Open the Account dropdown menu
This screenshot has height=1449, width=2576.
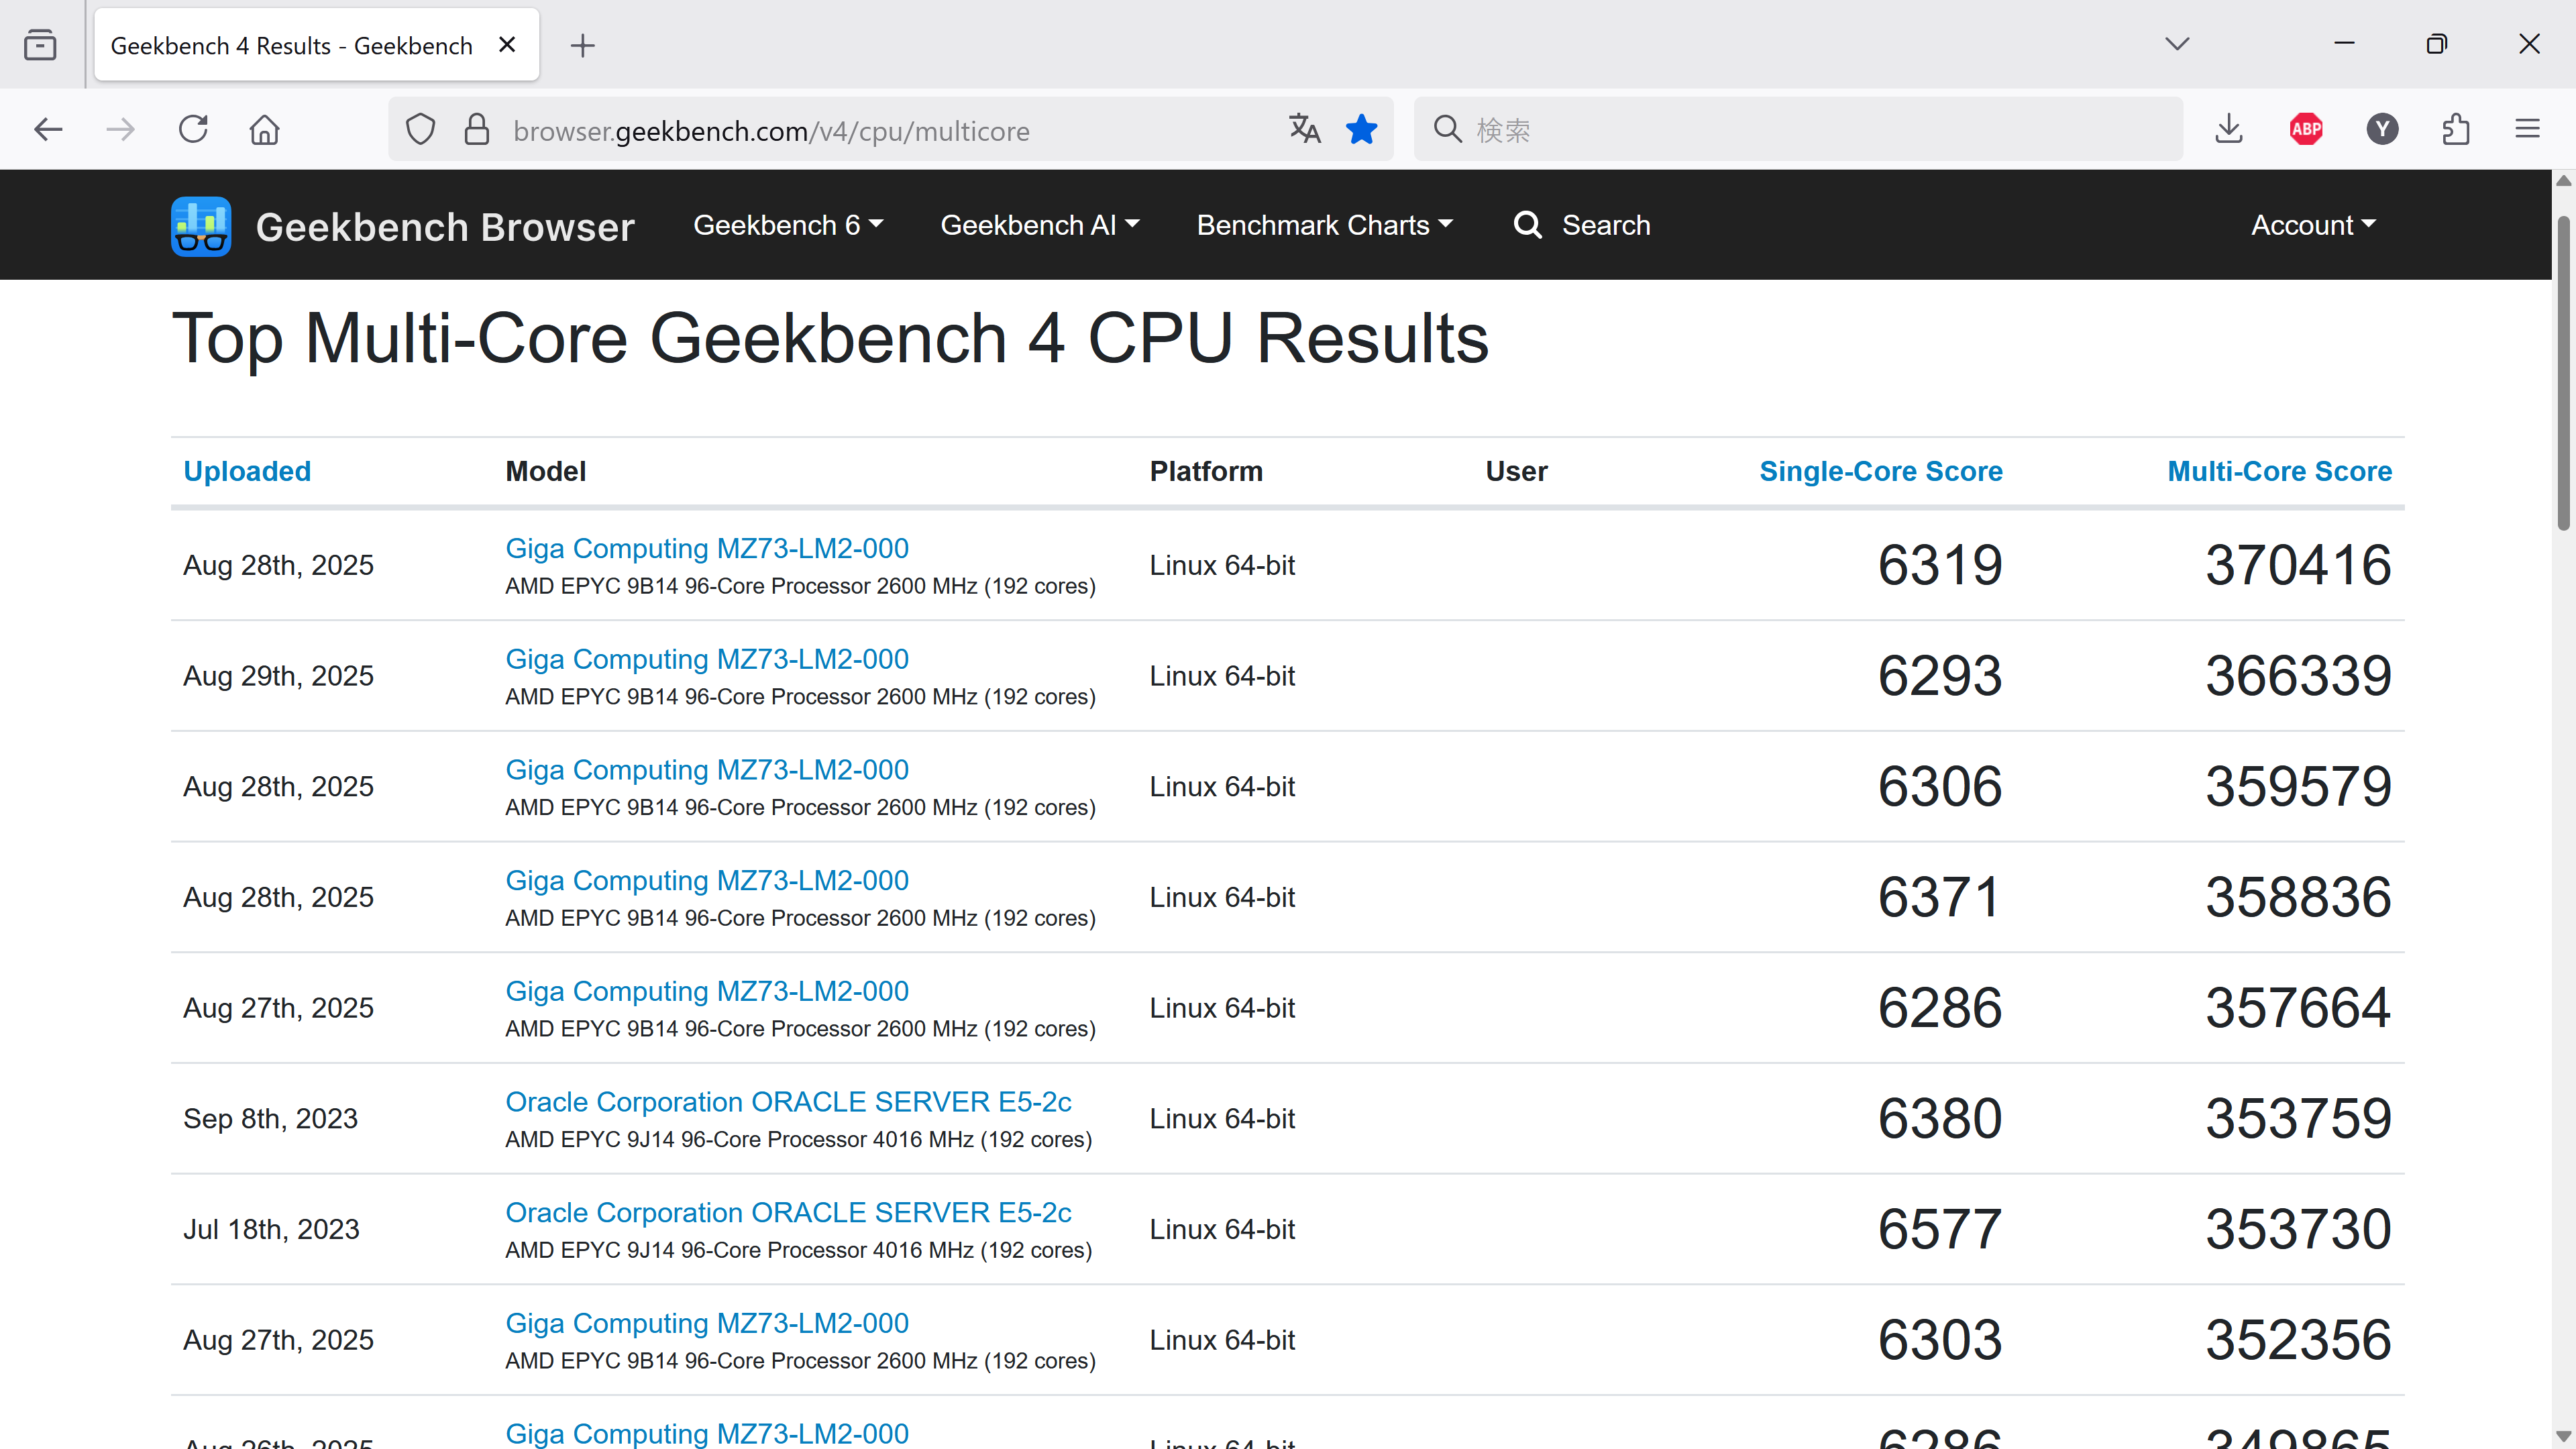click(x=2312, y=226)
